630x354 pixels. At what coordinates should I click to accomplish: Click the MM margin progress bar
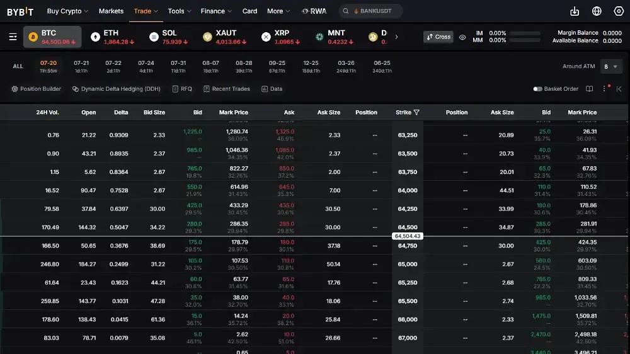525,40
